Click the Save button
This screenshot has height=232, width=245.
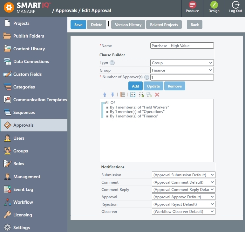[78, 25]
